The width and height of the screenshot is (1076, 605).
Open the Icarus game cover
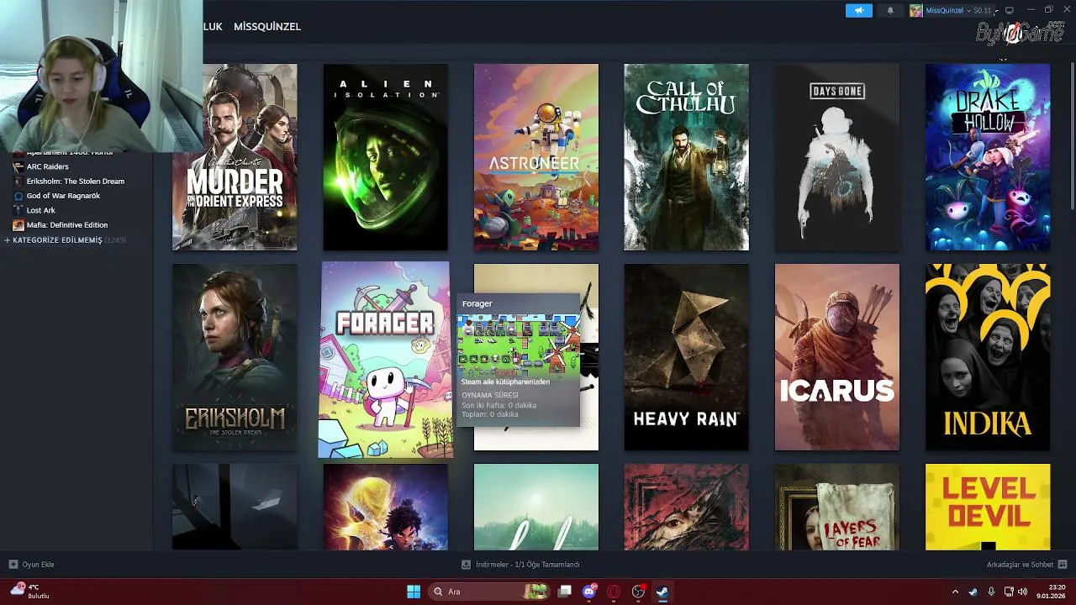coord(836,357)
